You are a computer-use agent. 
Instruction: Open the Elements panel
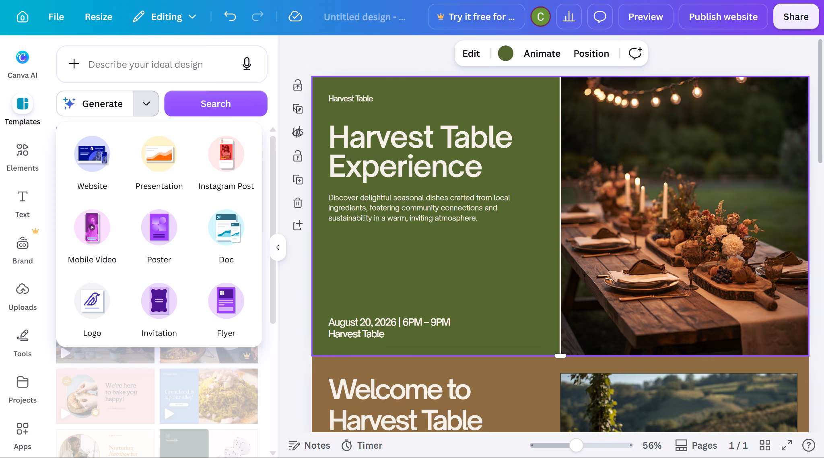point(23,157)
